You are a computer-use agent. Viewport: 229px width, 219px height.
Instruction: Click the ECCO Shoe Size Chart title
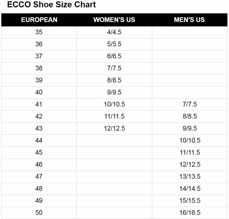click(x=51, y=5)
